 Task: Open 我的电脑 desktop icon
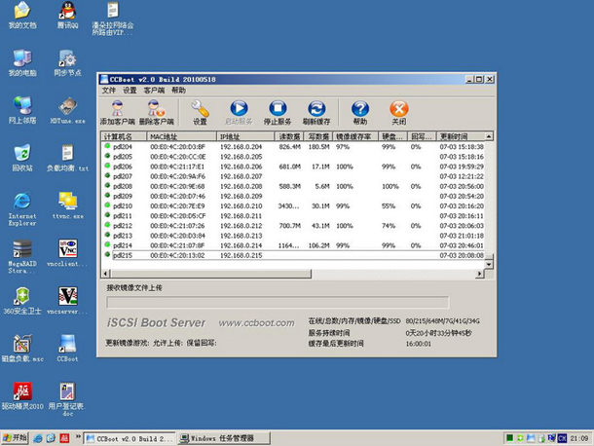pos(22,62)
